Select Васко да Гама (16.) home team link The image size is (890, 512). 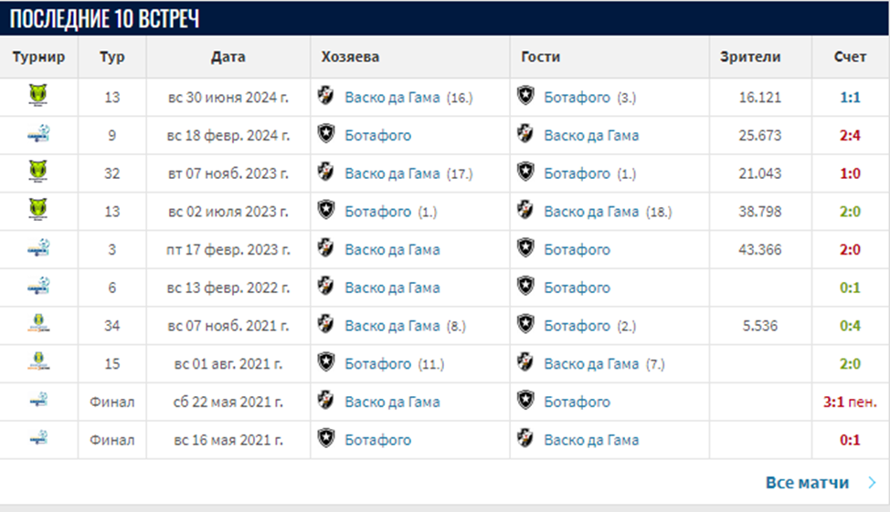[x=408, y=98]
